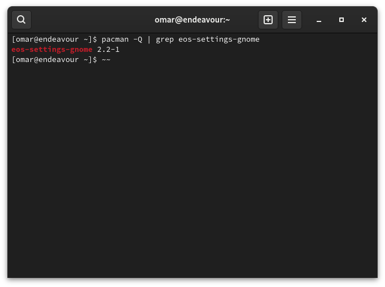This screenshot has height=287, width=385.
Task: Click empty header bar beside search button
Action: 91,20
